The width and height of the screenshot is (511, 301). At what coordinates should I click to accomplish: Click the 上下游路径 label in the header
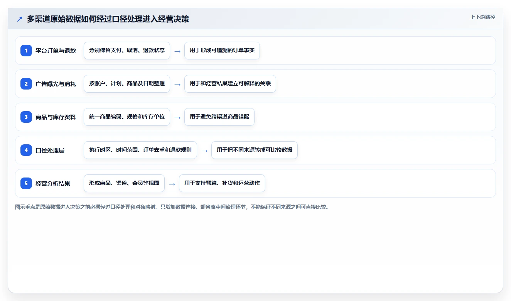(482, 17)
